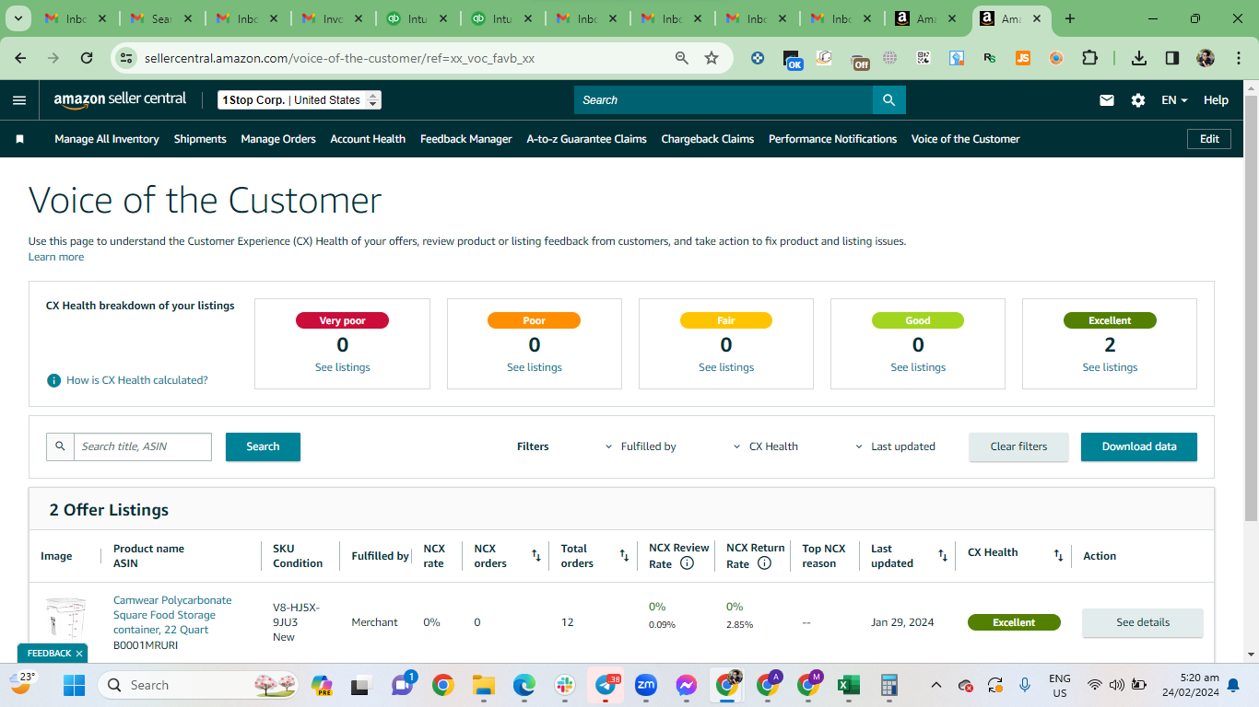Viewport: 1259px width, 707px height.
Task: Open Account Health in the nav bar
Action: (368, 139)
